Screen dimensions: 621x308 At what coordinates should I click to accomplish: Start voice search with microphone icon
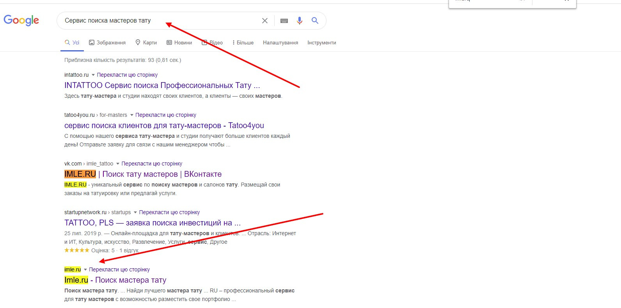[299, 21]
